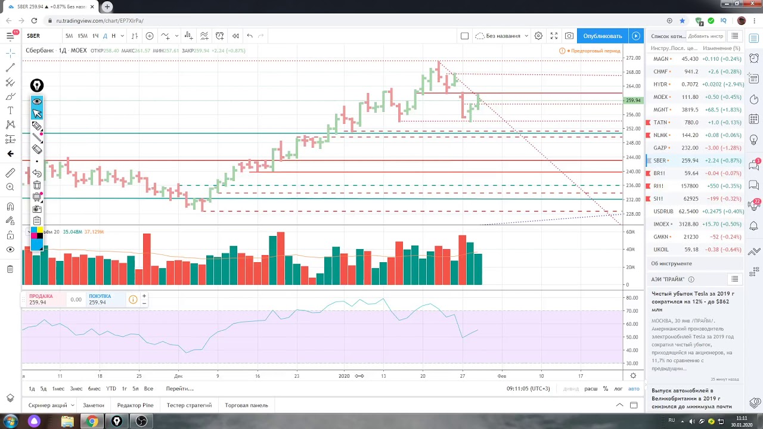The height and width of the screenshot is (429, 763).
Task: Open Chrome from the Windows taskbar
Action: [x=92, y=421]
